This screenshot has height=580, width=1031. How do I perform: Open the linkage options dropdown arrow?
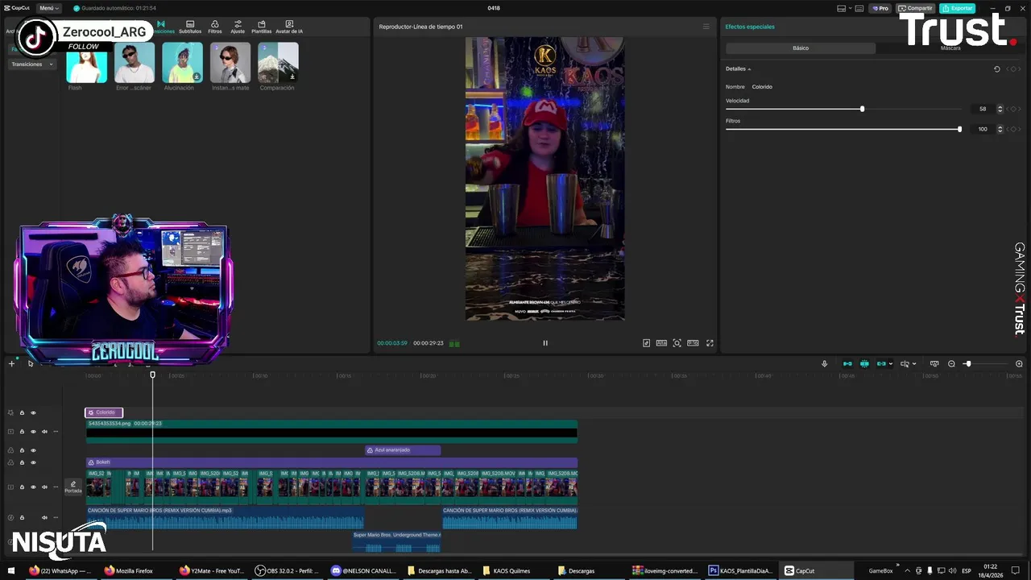(x=890, y=364)
